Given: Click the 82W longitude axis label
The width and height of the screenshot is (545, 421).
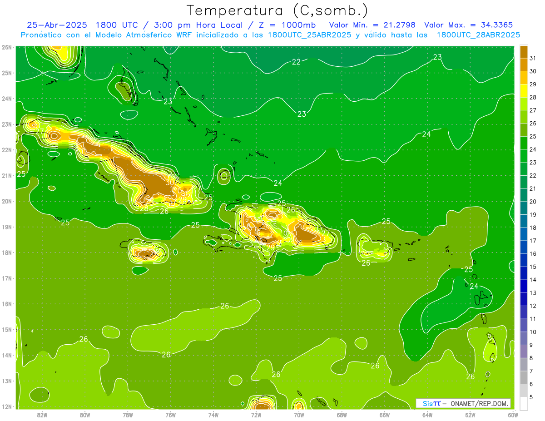Looking at the screenshot, I should pyautogui.click(x=42, y=415).
